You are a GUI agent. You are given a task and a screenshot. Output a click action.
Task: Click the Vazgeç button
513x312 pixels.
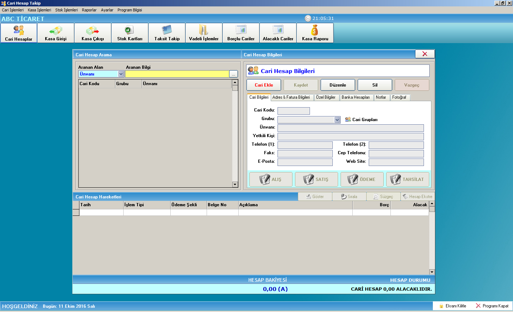pos(412,85)
